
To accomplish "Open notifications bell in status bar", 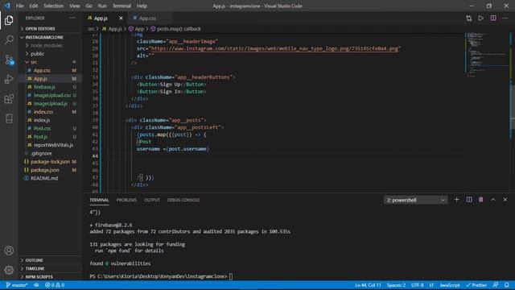I will pos(507,285).
